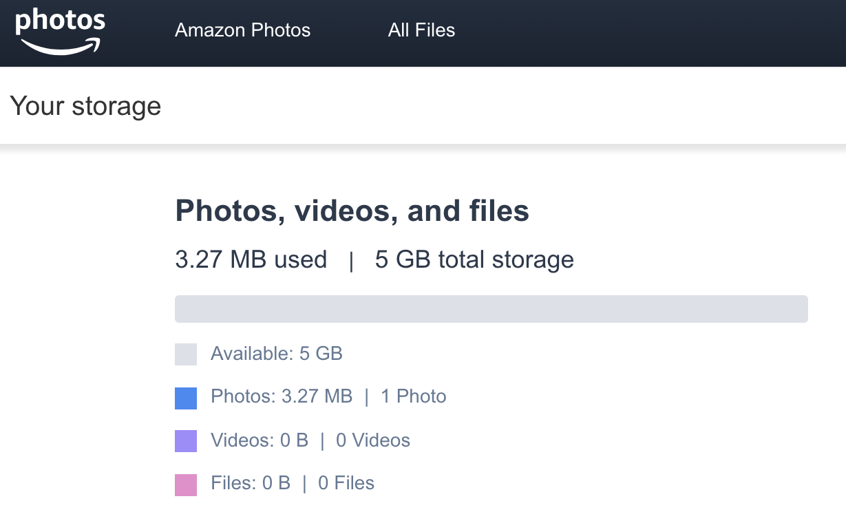The image size is (846, 512).
Task: Select the Videos: 0 B label
Action: (x=260, y=440)
